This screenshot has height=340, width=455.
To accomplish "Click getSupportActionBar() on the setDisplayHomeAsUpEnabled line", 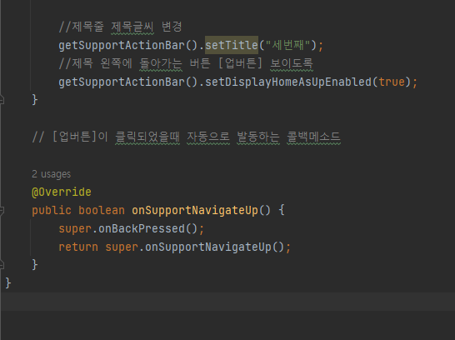I will [128, 82].
